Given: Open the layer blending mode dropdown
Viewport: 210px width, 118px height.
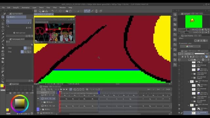Looking at the screenshot, I should [189, 54].
